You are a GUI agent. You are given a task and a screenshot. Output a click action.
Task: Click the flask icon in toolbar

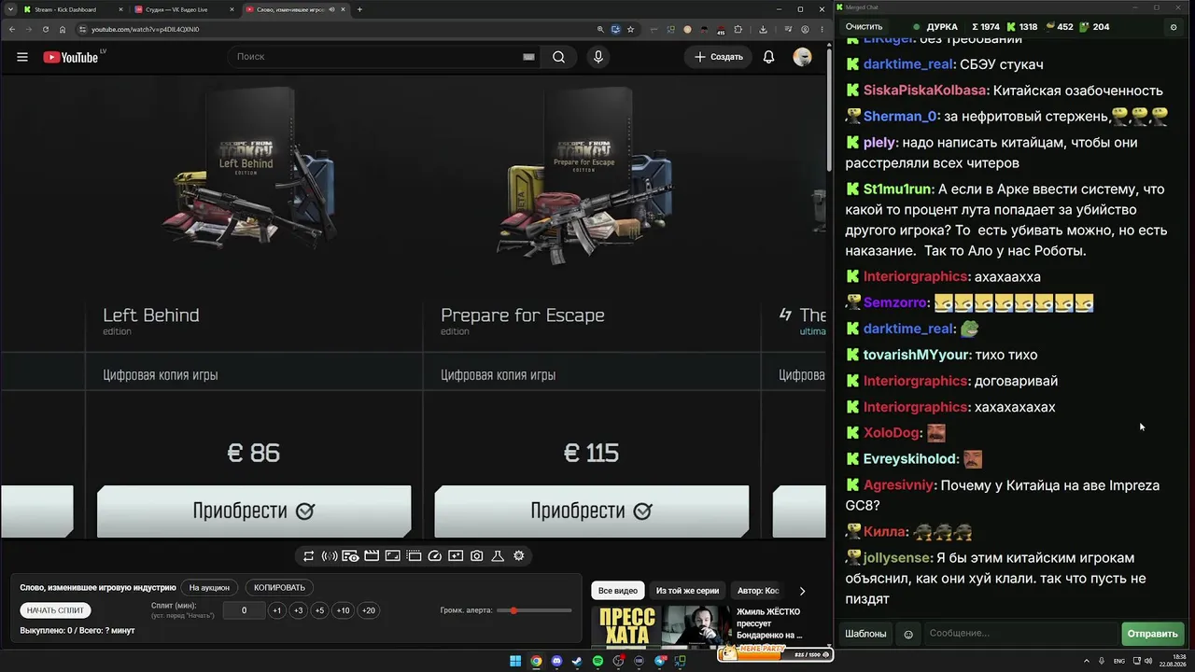click(x=498, y=556)
